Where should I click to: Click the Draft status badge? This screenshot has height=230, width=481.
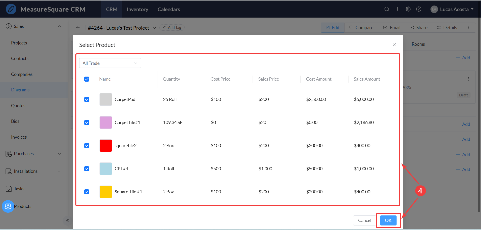tap(463, 95)
